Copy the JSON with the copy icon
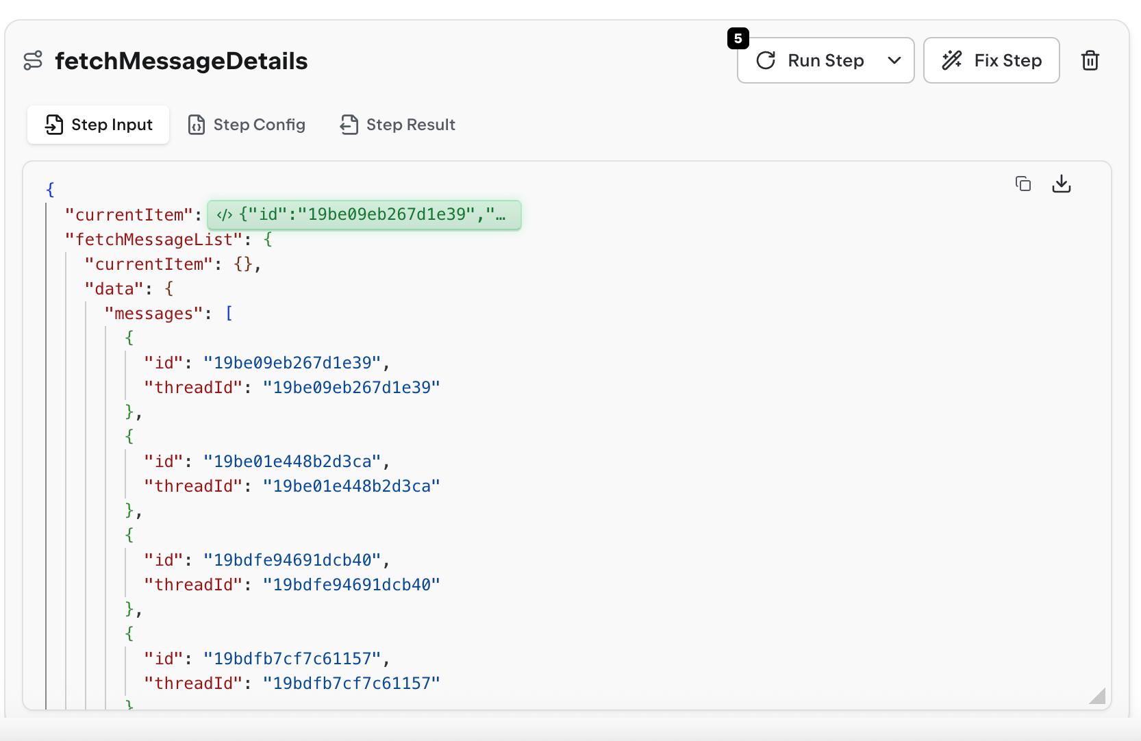Viewport: 1141px width, 741px height. pyautogui.click(x=1023, y=184)
